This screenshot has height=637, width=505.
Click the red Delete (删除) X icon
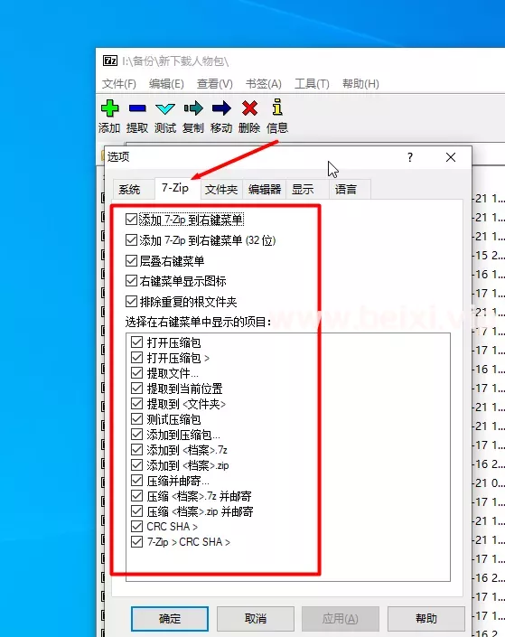pyautogui.click(x=249, y=108)
